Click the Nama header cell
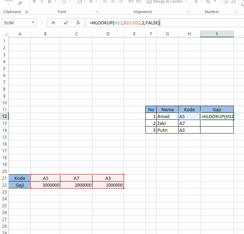 (167, 109)
